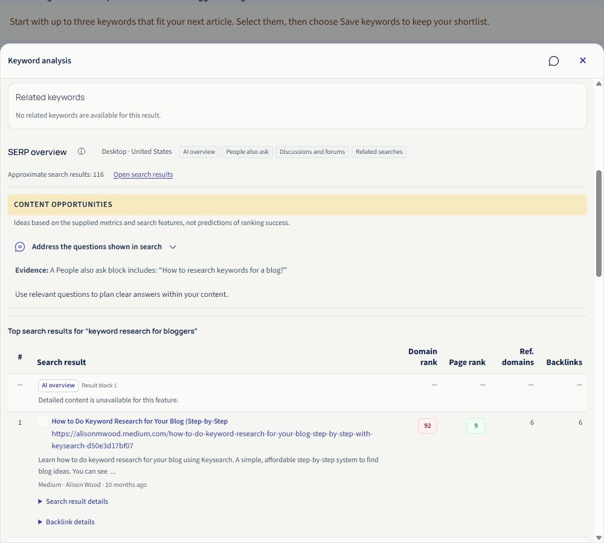Click the scrollbar up arrow
This screenshot has width=604, height=543.
point(599,83)
